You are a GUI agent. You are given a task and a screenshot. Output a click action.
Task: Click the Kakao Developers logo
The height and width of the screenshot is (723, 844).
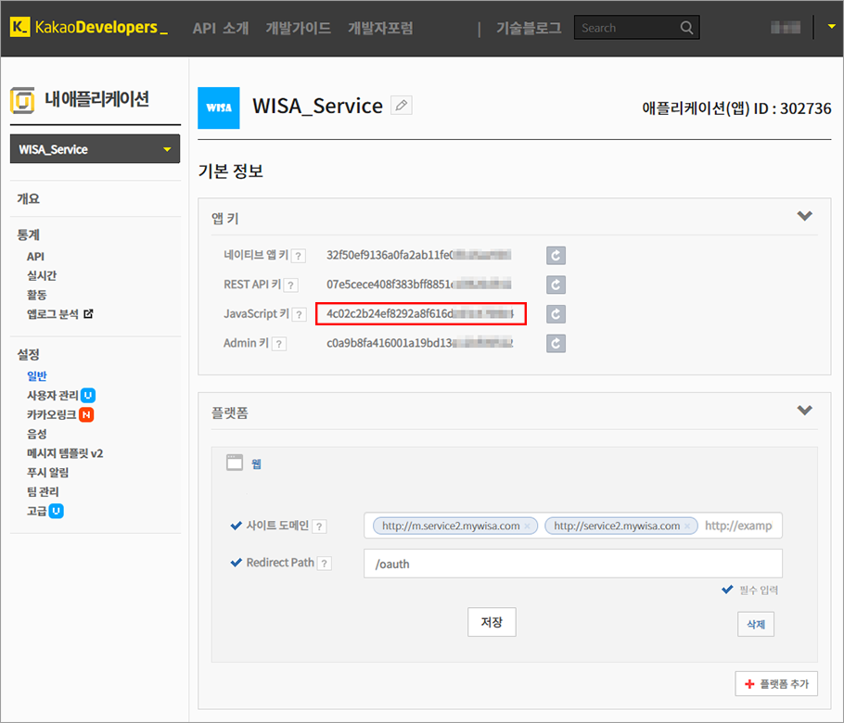click(x=89, y=27)
